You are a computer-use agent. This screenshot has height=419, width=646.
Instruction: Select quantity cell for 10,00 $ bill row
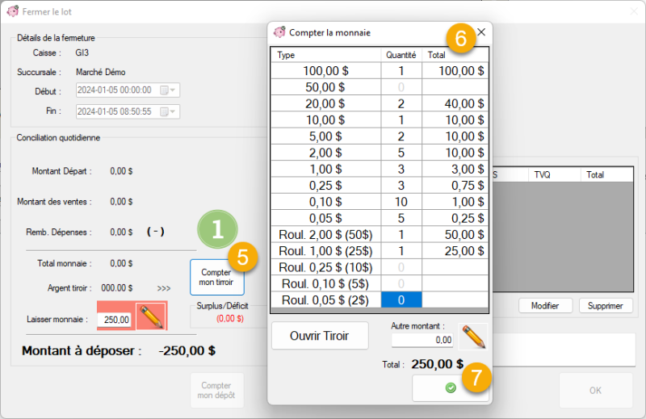(401, 120)
